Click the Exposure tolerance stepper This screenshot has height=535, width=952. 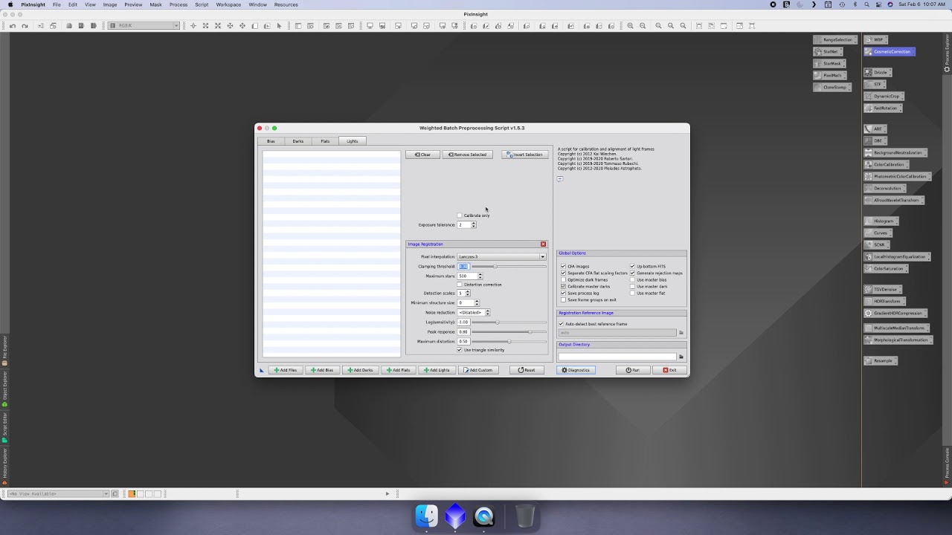click(x=473, y=224)
